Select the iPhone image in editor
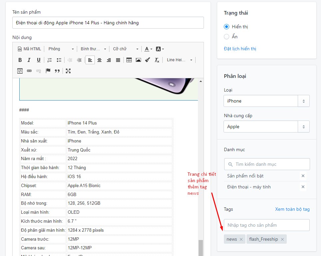 (109, 89)
